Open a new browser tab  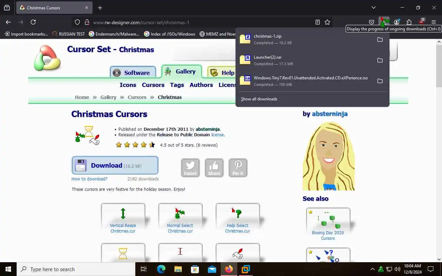click(100, 8)
